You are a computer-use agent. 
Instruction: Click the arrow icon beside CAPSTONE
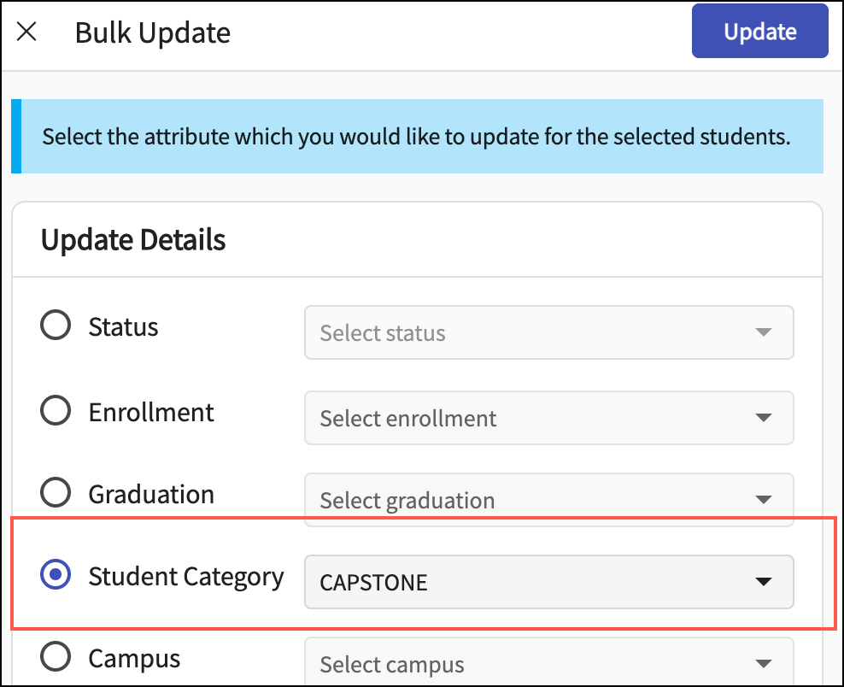click(x=763, y=582)
